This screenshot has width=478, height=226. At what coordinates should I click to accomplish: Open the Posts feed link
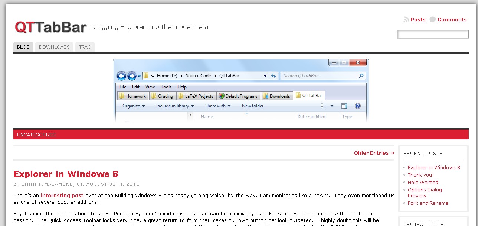(x=418, y=20)
